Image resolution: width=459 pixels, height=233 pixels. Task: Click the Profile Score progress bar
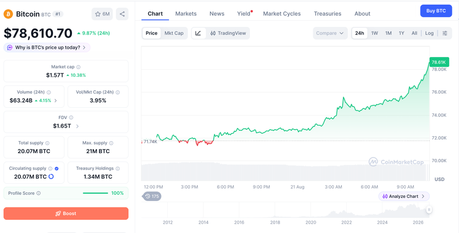click(x=95, y=193)
